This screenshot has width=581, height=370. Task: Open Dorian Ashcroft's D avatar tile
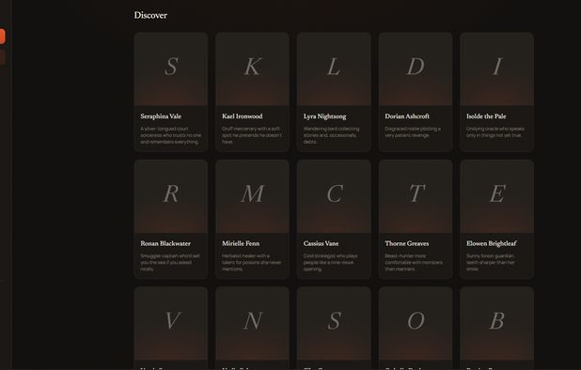(x=416, y=69)
